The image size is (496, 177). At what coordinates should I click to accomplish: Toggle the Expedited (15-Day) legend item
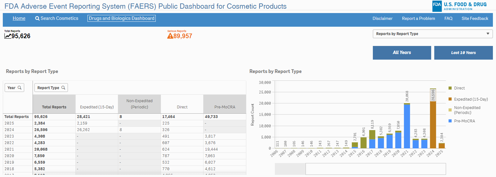click(471, 99)
